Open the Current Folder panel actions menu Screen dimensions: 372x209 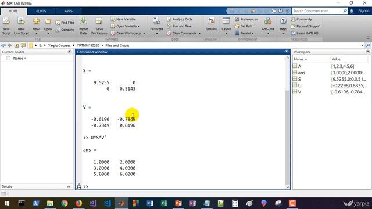(x=70, y=52)
